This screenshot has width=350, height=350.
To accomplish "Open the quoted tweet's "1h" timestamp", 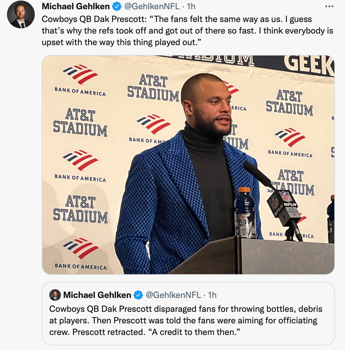I will point(212,295).
